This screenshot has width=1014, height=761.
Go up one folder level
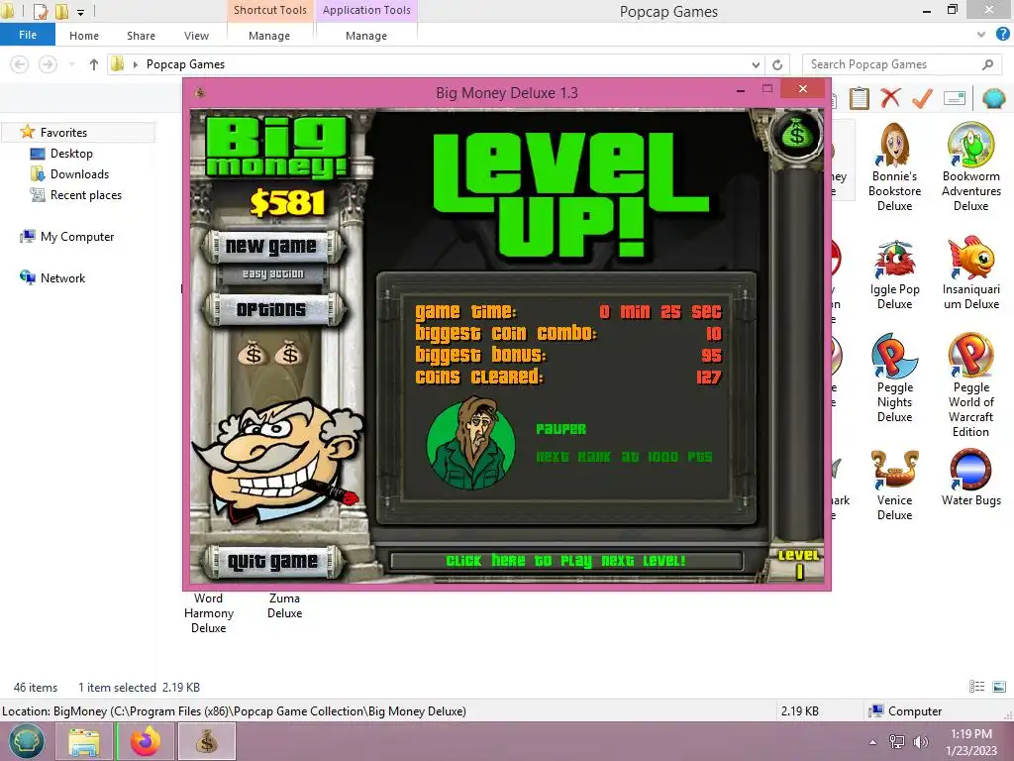94,64
